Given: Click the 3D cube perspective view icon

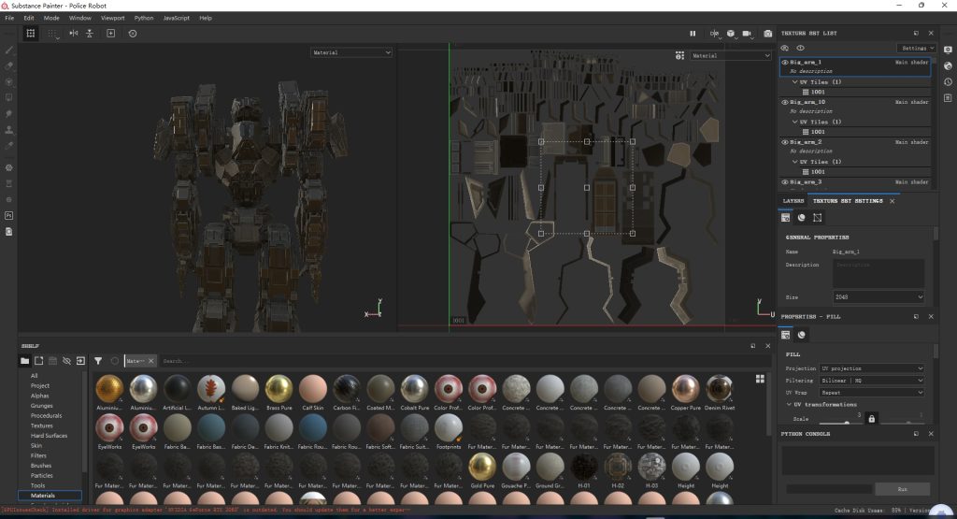Looking at the screenshot, I should tap(731, 34).
